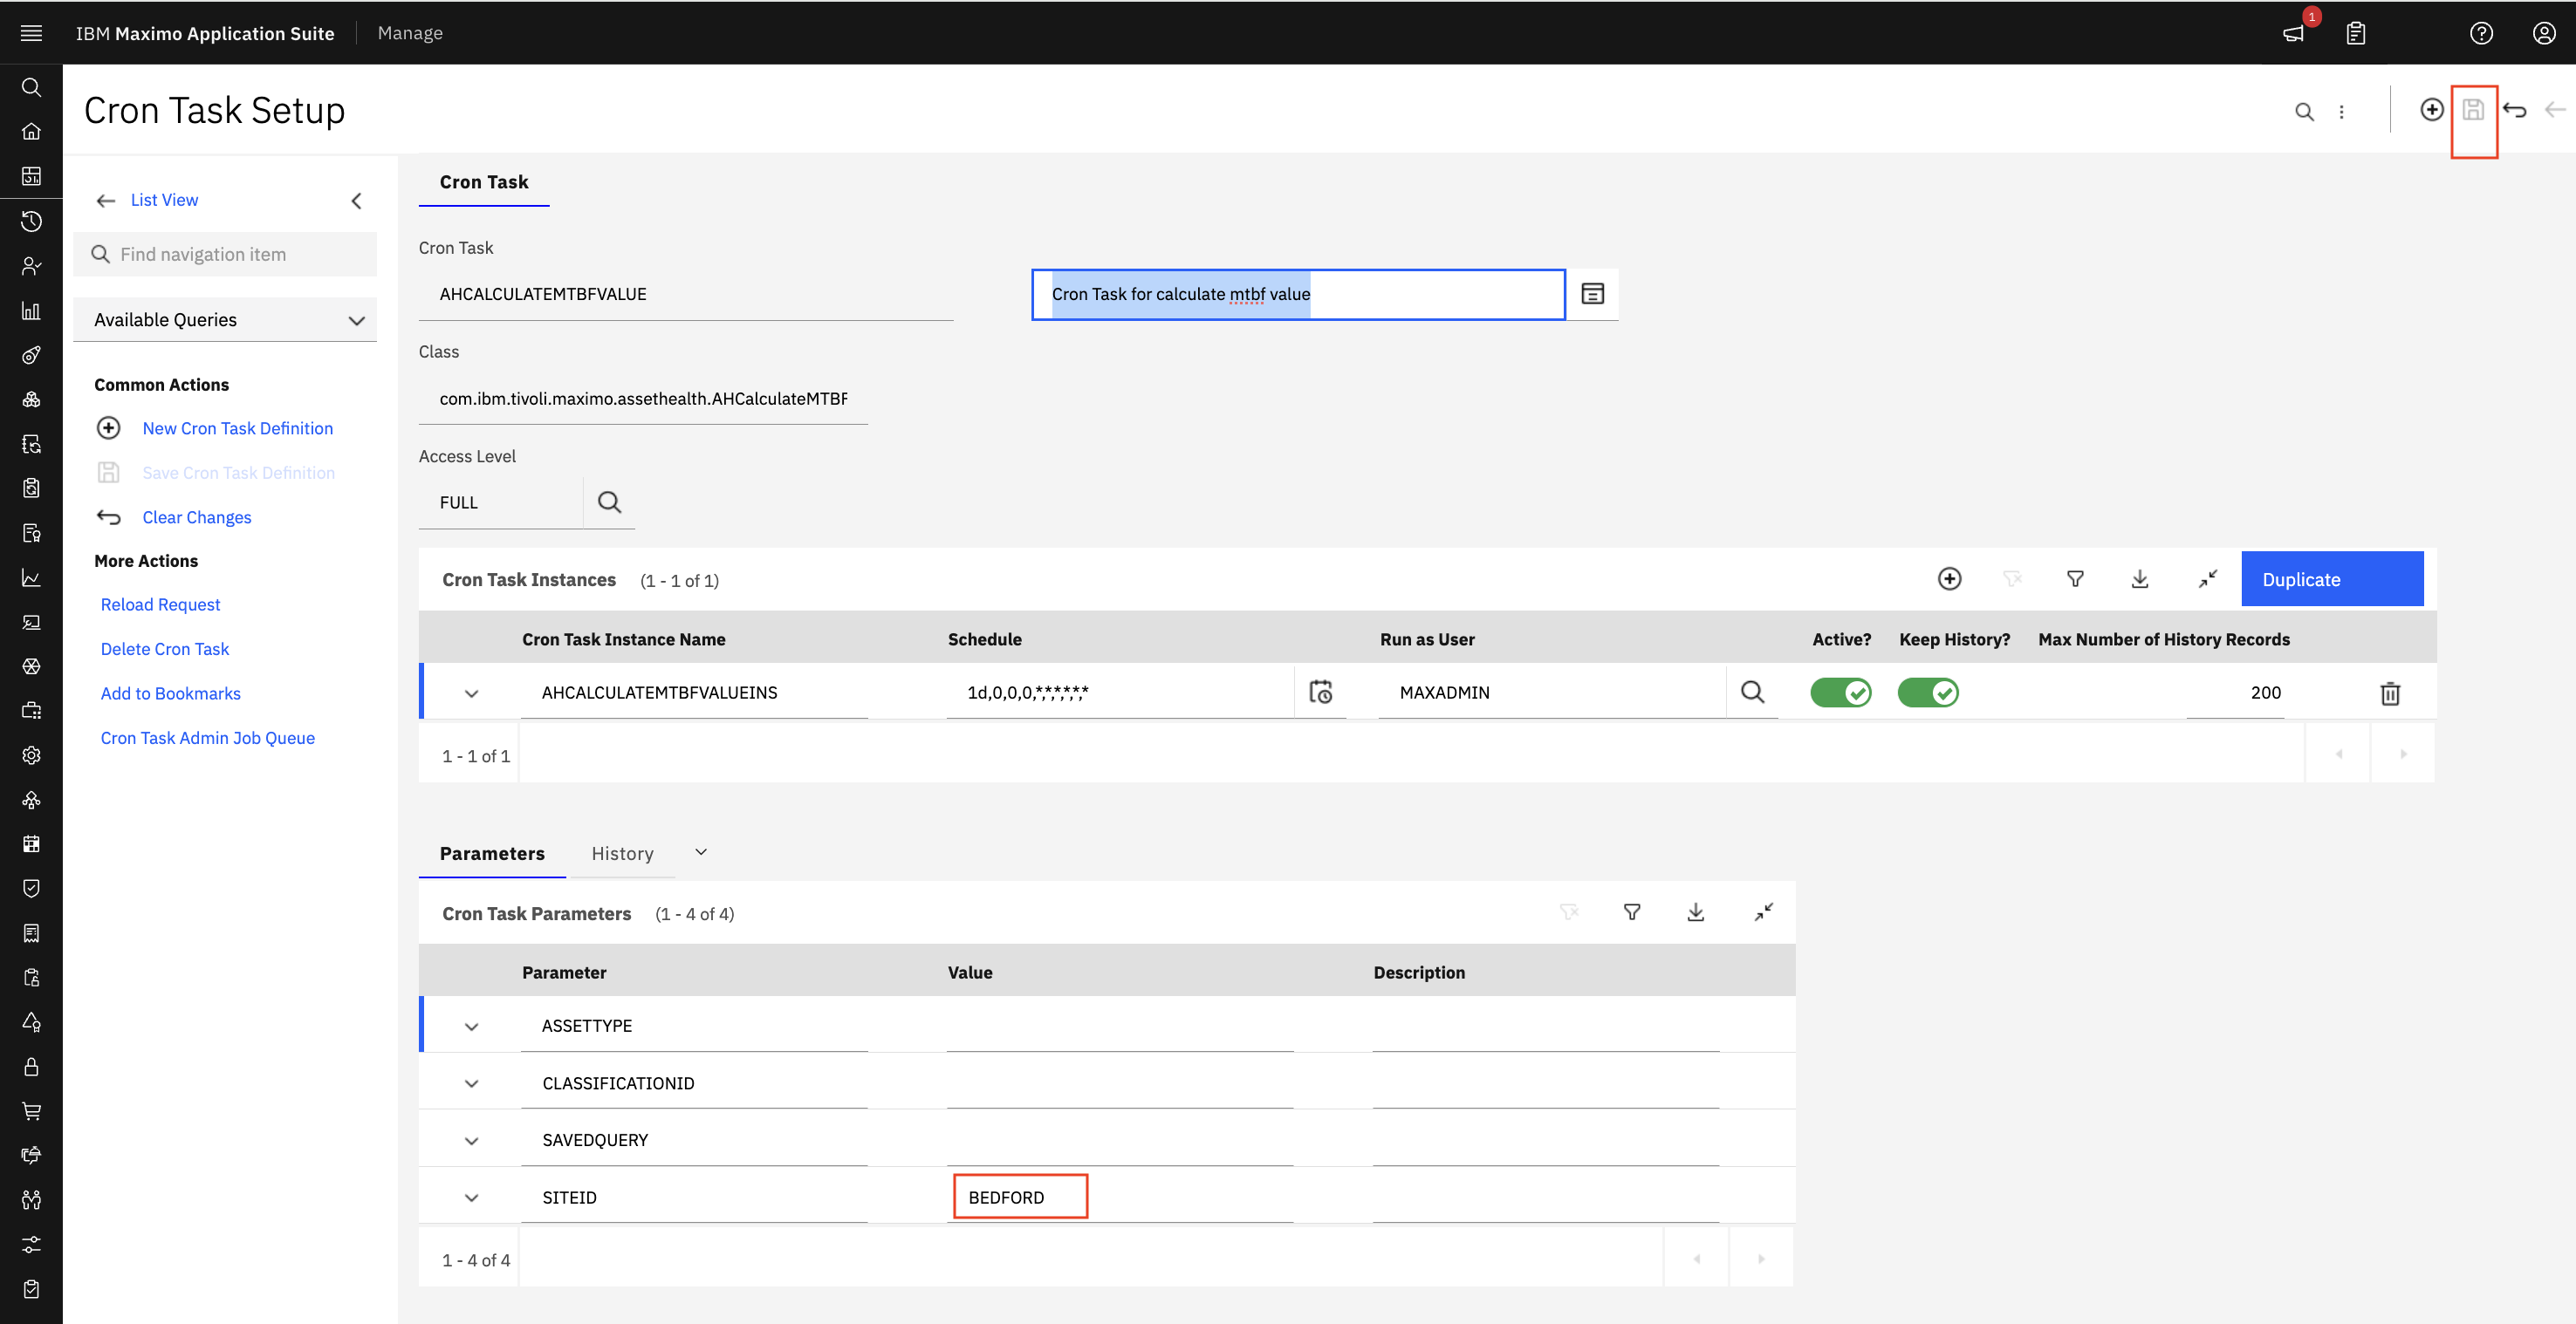Screen dimensions: 2576x1324
Task: Click the filter icon in Cron Task Instances
Action: point(2074,579)
